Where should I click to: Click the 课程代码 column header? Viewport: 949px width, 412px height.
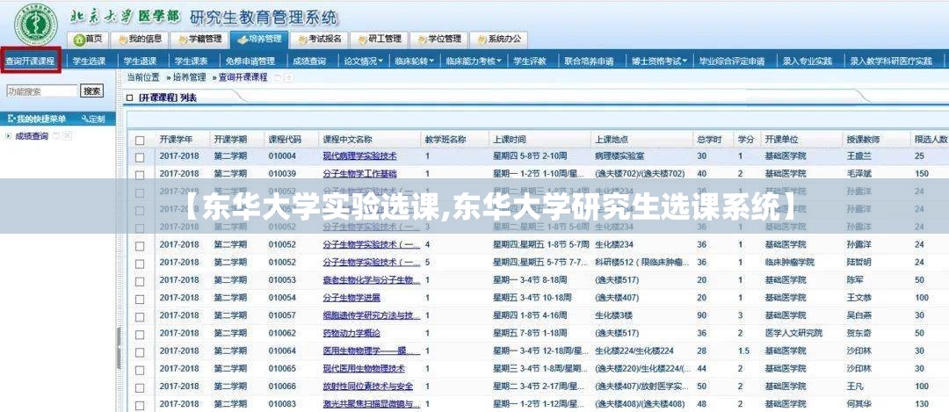[x=285, y=140]
